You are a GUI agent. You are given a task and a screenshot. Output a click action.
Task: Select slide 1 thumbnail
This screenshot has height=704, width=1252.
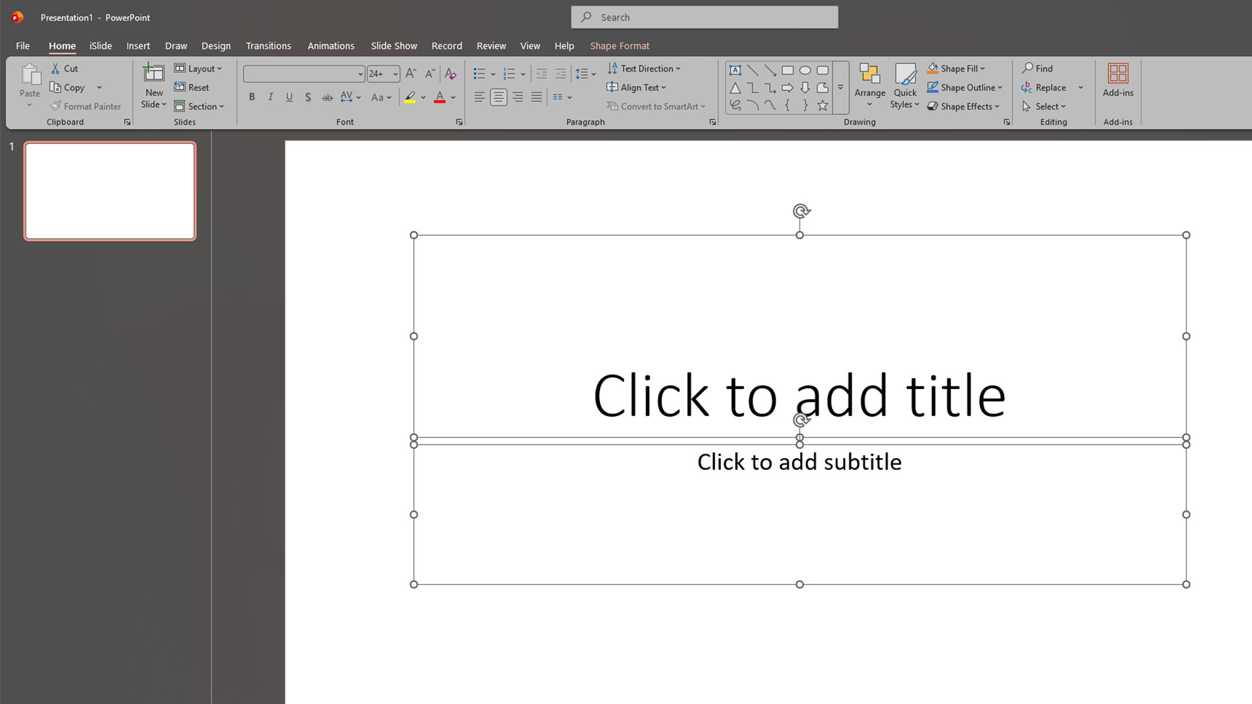pos(110,191)
